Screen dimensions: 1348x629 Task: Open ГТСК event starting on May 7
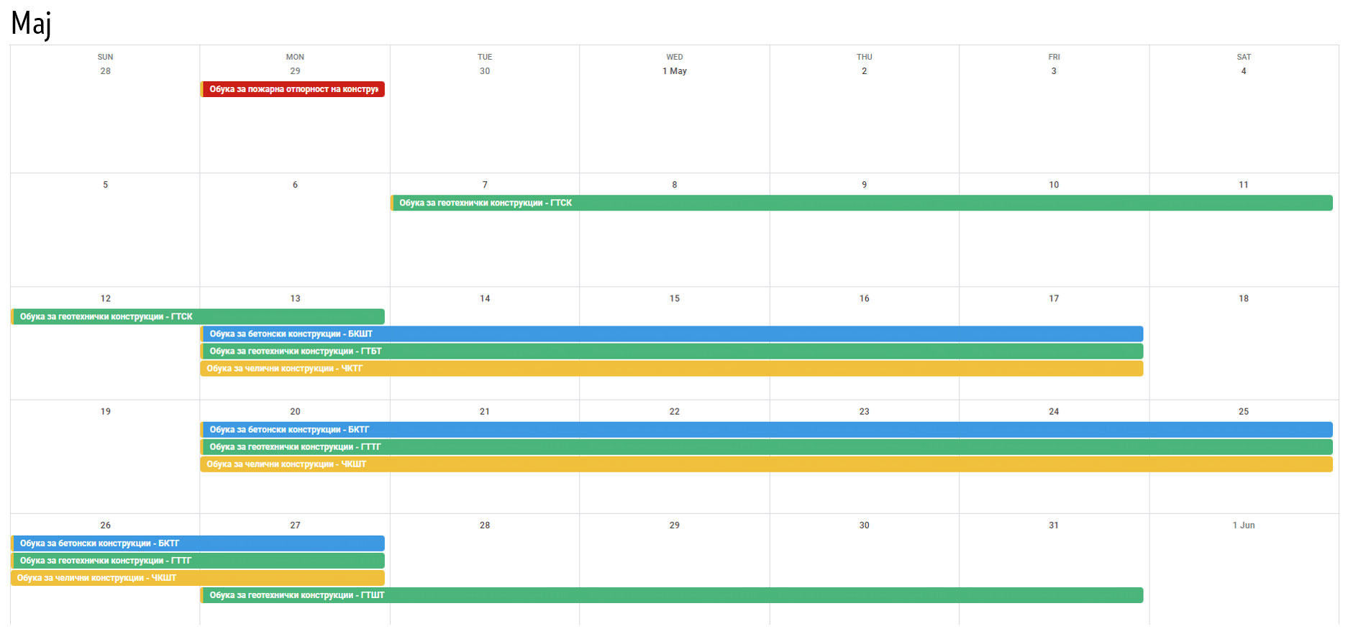point(860,203)
